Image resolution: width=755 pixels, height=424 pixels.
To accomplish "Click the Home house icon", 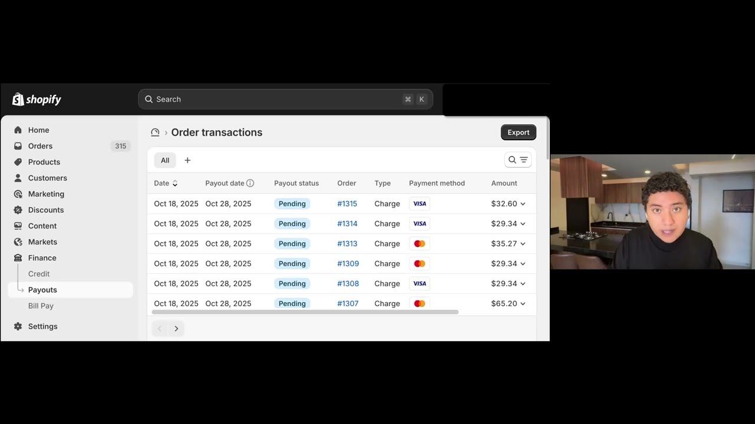I will [18, 130].
